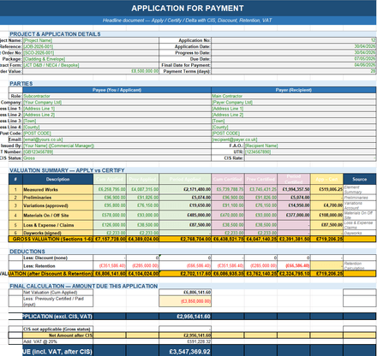Click the [Payer Company Ltd] cell

[294, 103]
